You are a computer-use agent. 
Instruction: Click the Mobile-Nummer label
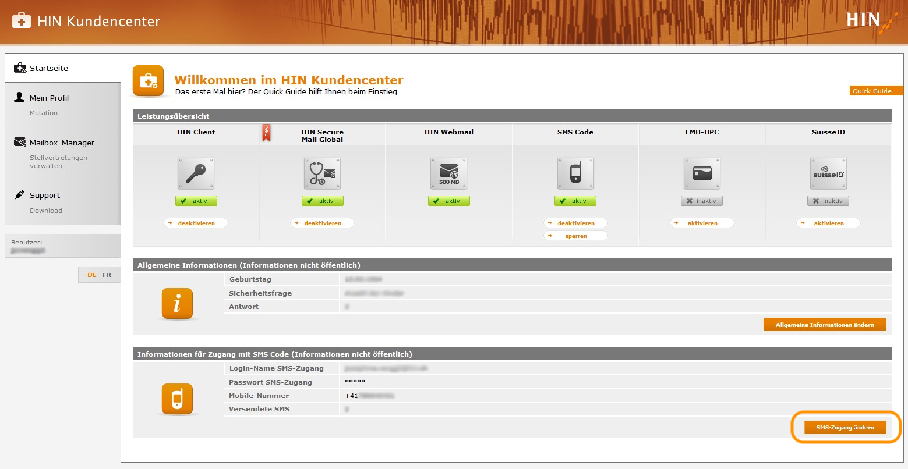(259, 396)
